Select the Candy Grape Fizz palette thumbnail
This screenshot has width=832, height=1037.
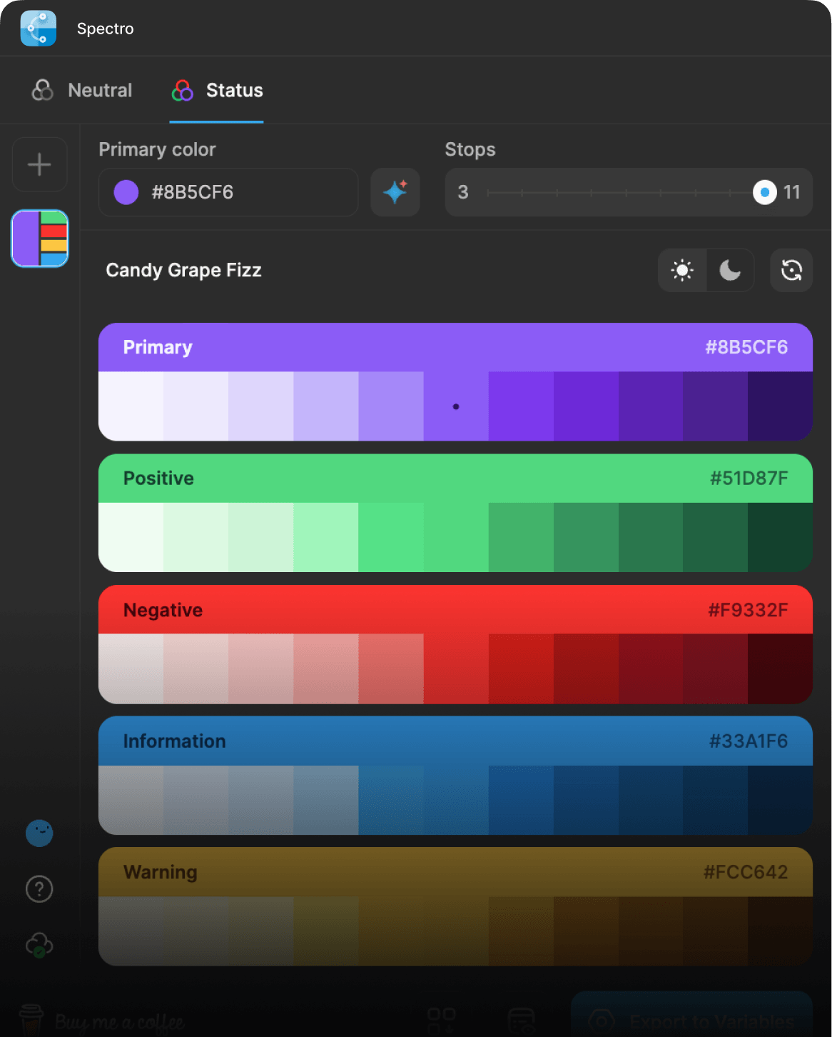(40, 239)
